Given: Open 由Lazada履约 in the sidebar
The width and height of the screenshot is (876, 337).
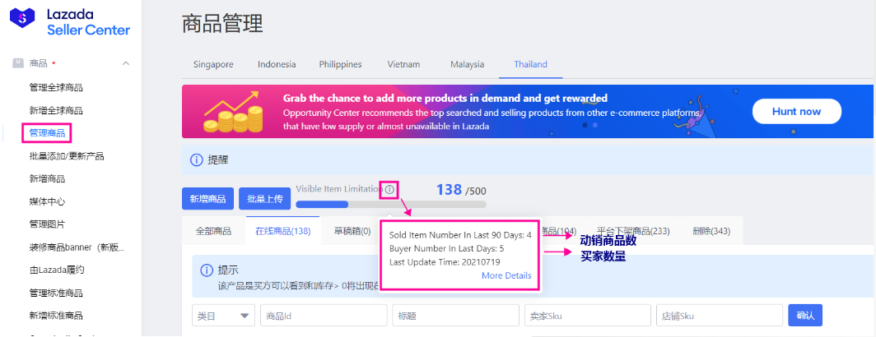Looking at the screenshot, I should point(57,270).
